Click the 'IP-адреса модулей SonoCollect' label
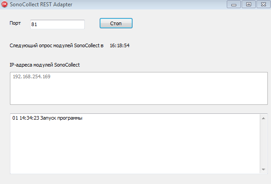Image resolution: width=271 pixels, height=184 pixels. coord(45,65)
